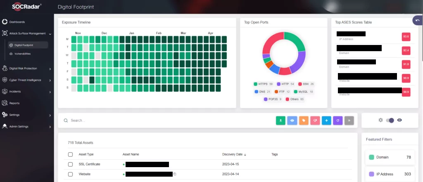Click the Digital Risk Protection hand icon
The image size is (423, 182).
[x=5, y=68]
